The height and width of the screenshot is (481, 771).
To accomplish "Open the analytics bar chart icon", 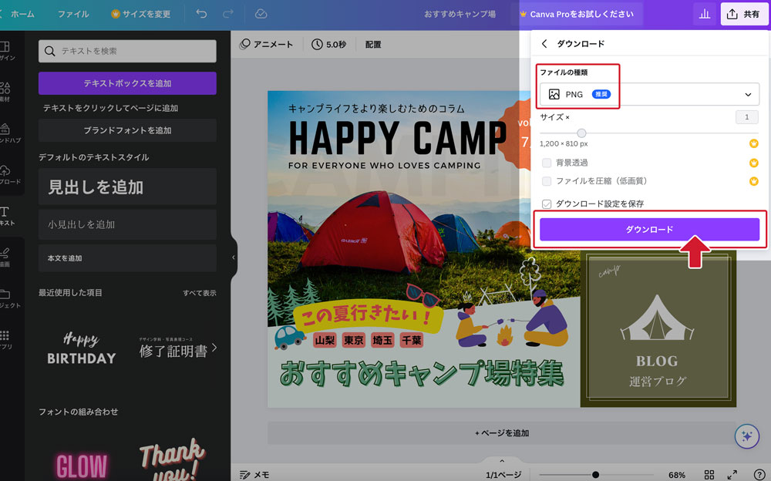I will click(705, 14).
